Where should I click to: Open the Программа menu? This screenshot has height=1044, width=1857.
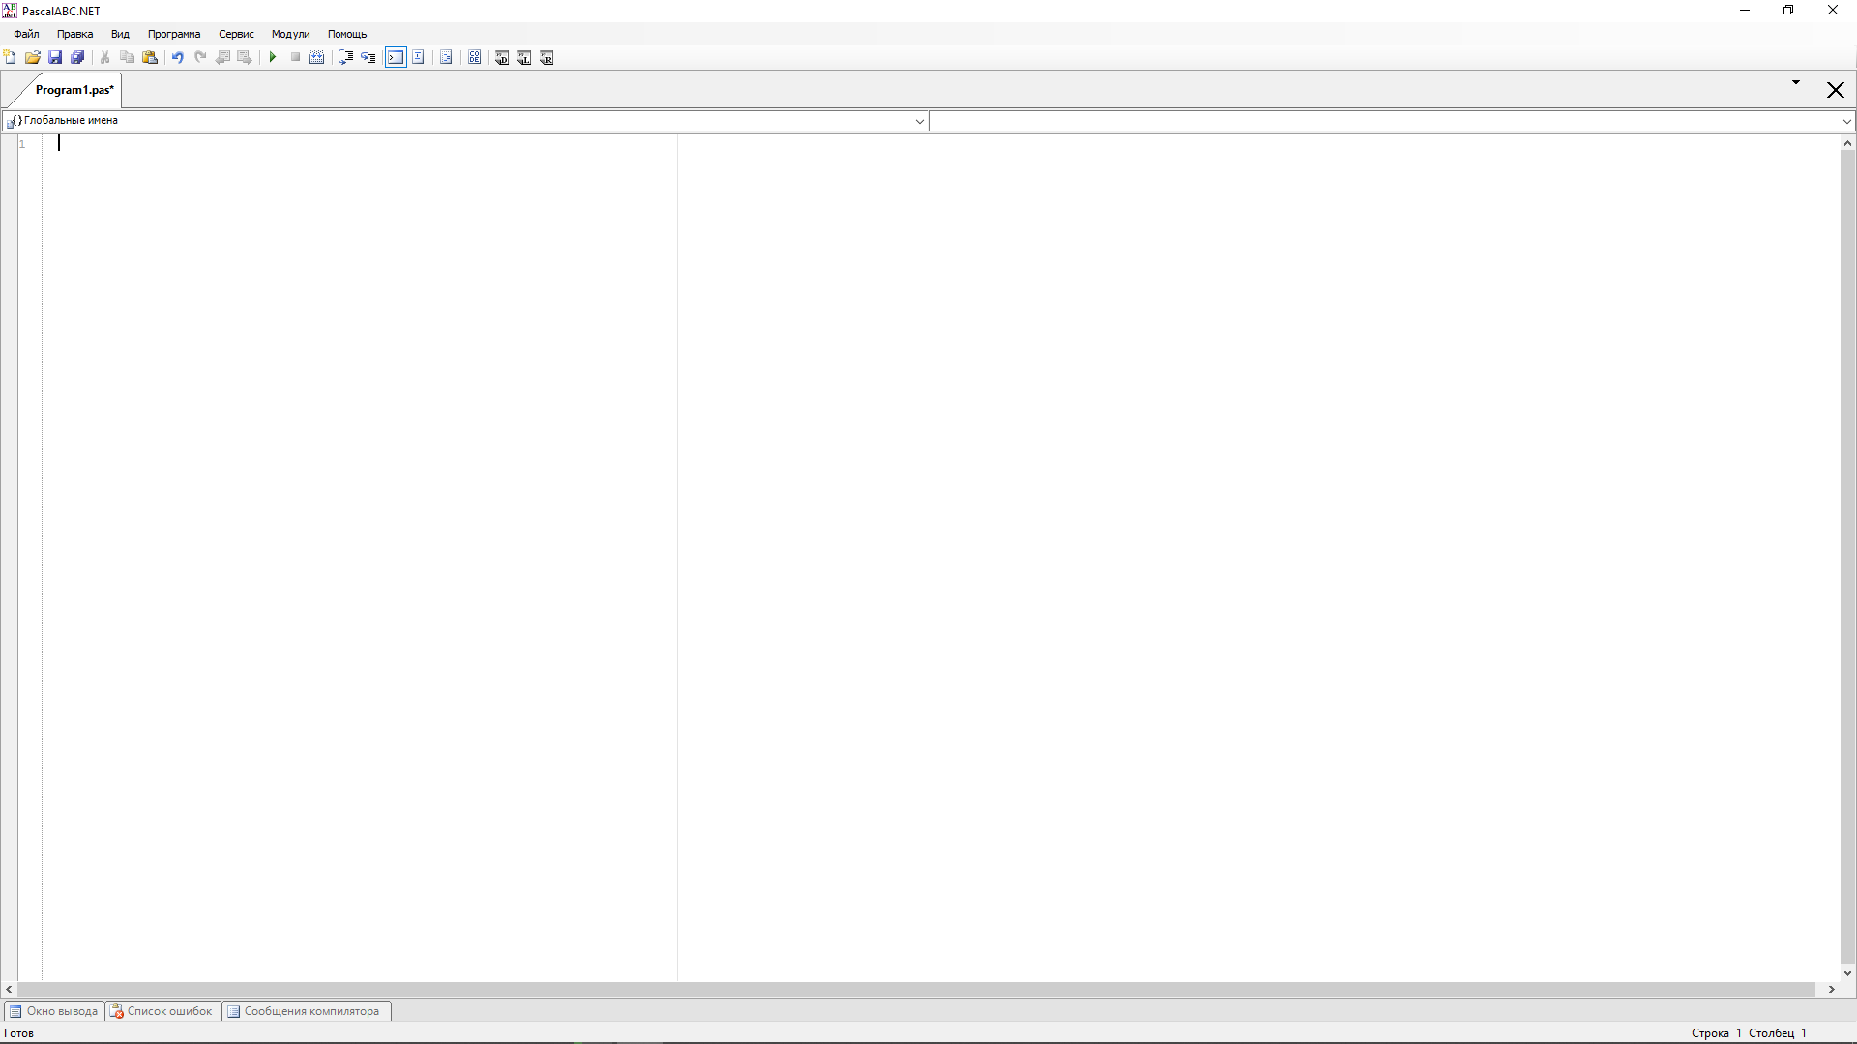pyautogui.click(x=174, y=34)
